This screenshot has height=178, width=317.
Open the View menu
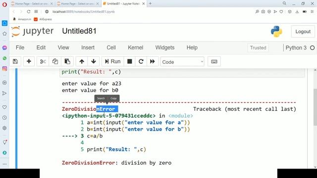tap(63, 47)
